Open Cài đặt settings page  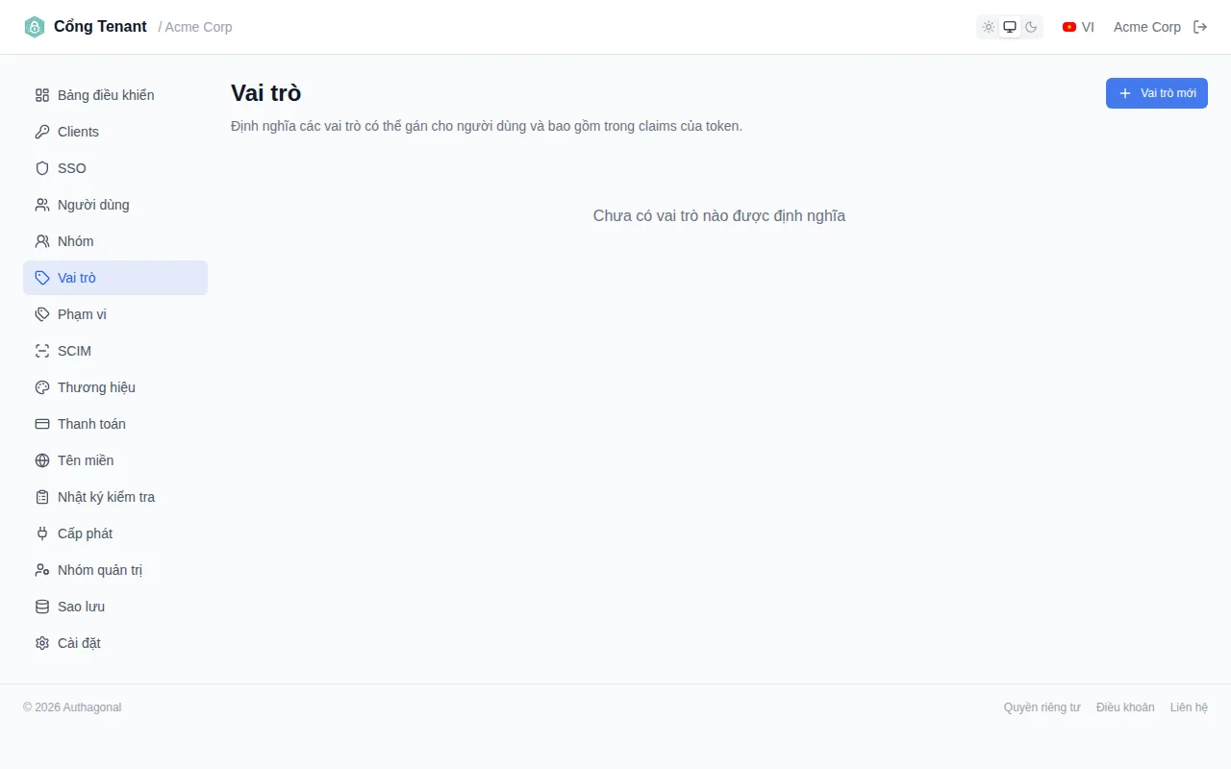[115, 643]
